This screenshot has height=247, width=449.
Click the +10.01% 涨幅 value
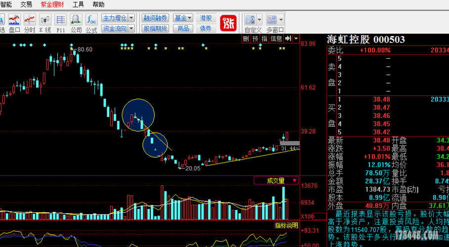coord(377,157)
